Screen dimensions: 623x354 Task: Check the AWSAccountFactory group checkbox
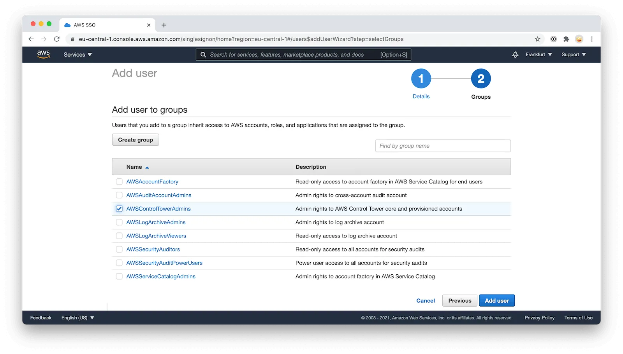(119, 181)
